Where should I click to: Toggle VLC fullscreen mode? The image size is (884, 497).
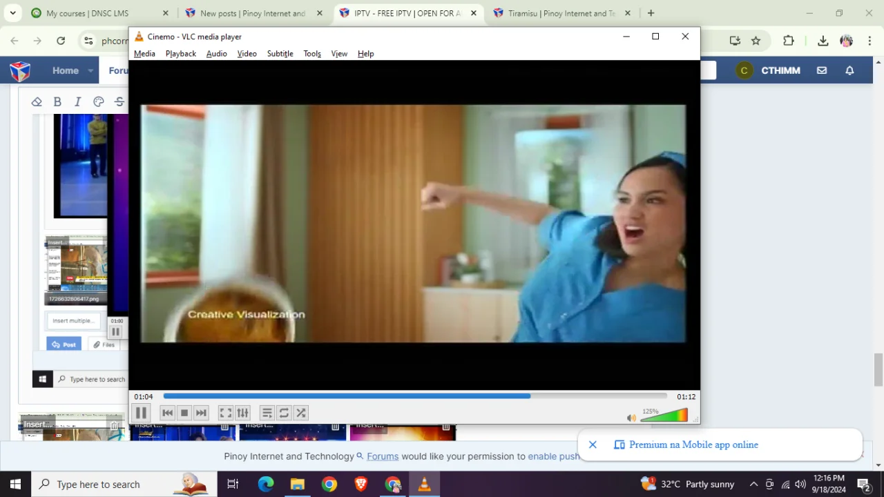coord(225,413)
